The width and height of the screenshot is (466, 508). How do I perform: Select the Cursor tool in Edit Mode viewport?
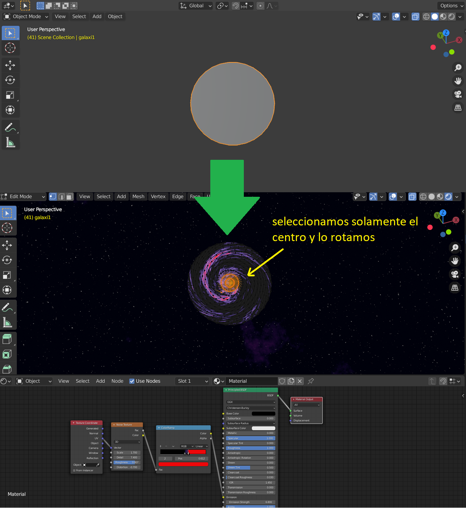click(x=7, y=228)
